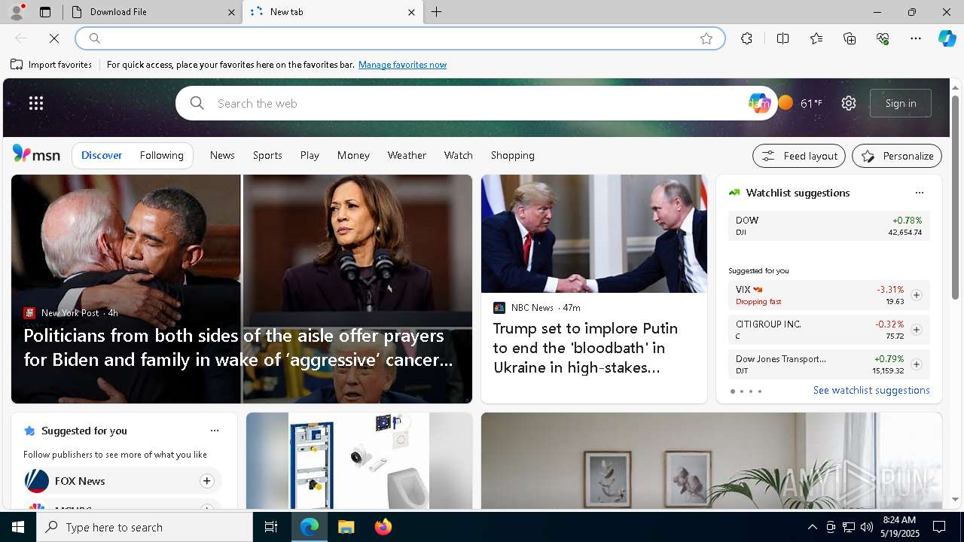Click the Personalize button
This screenshot has height=542, width=964.
pos(897,156)
